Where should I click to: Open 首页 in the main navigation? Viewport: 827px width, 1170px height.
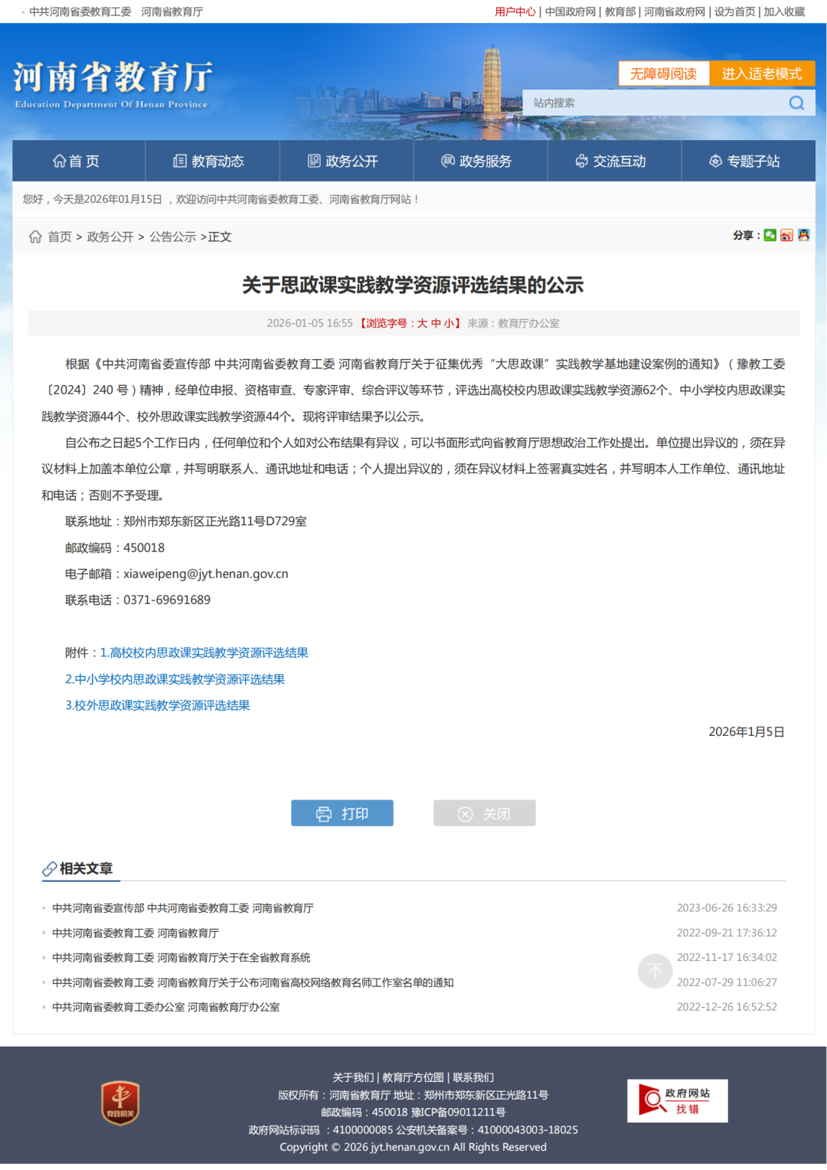coord(78,161)
